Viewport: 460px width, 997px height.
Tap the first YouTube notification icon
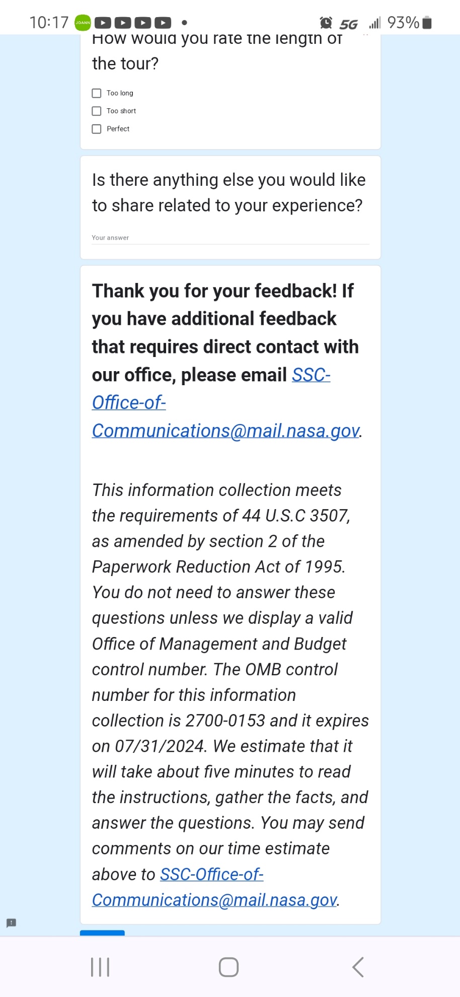pyautogui.click(x=103, y=23)
